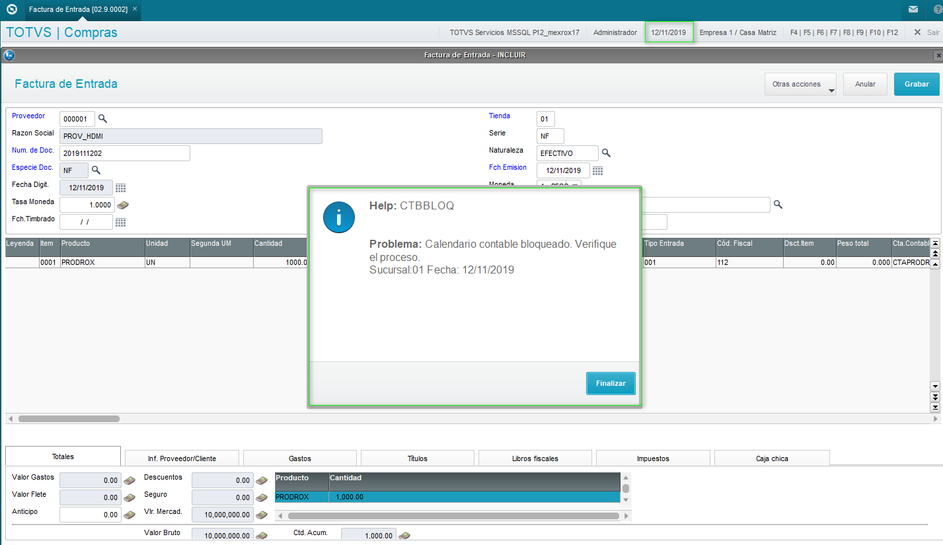The height and width of the screenshot is (545, 943).
Task: Close the Factura de Entrada [02.9.0002] tab
Action: coord(135,9)
